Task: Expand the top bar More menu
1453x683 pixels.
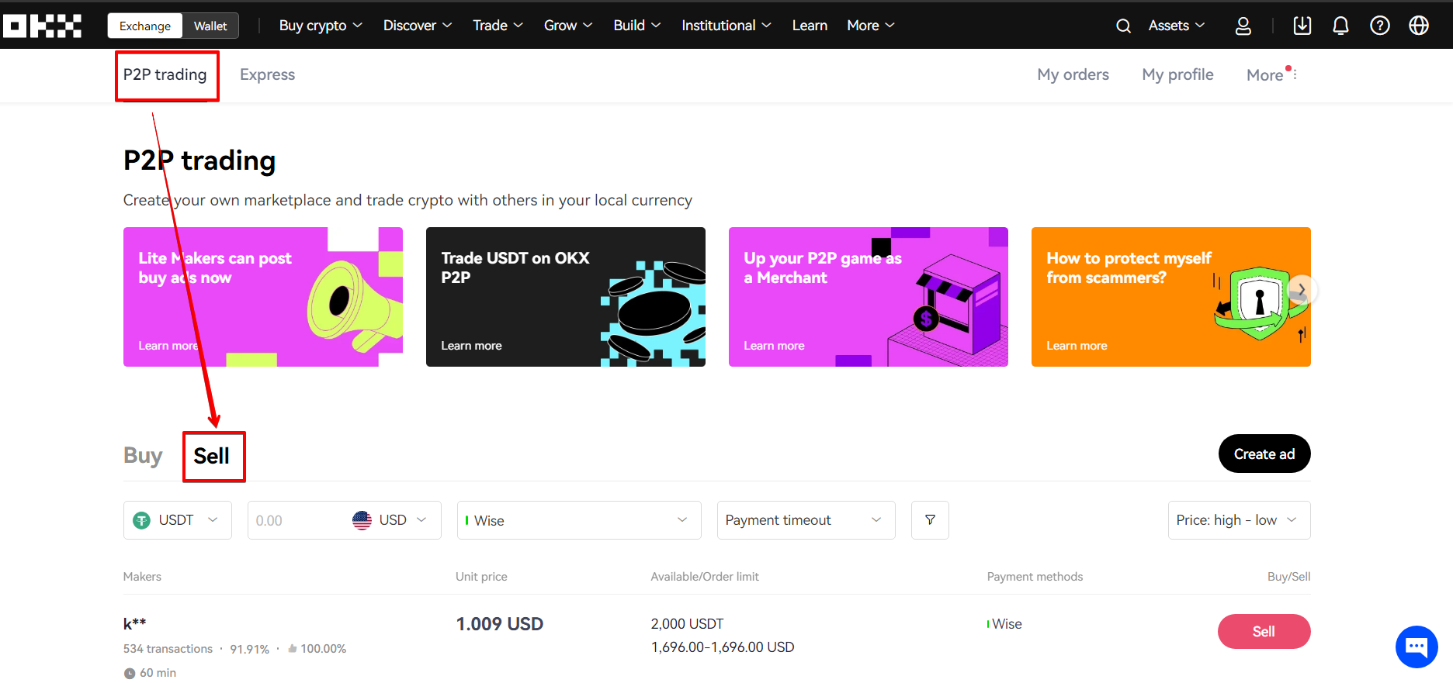Action: (x=871, y=26)
